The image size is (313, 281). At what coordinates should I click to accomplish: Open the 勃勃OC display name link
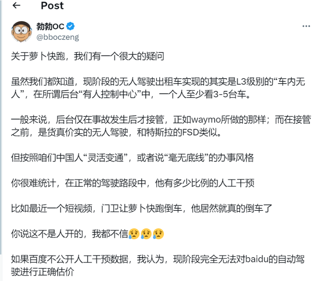[x=50, y=27]
